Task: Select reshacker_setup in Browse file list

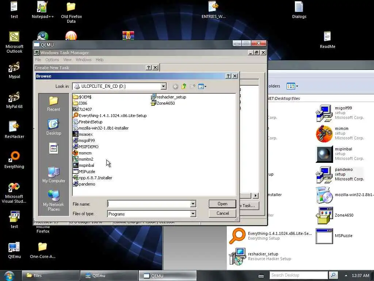Action: point(168,97)
